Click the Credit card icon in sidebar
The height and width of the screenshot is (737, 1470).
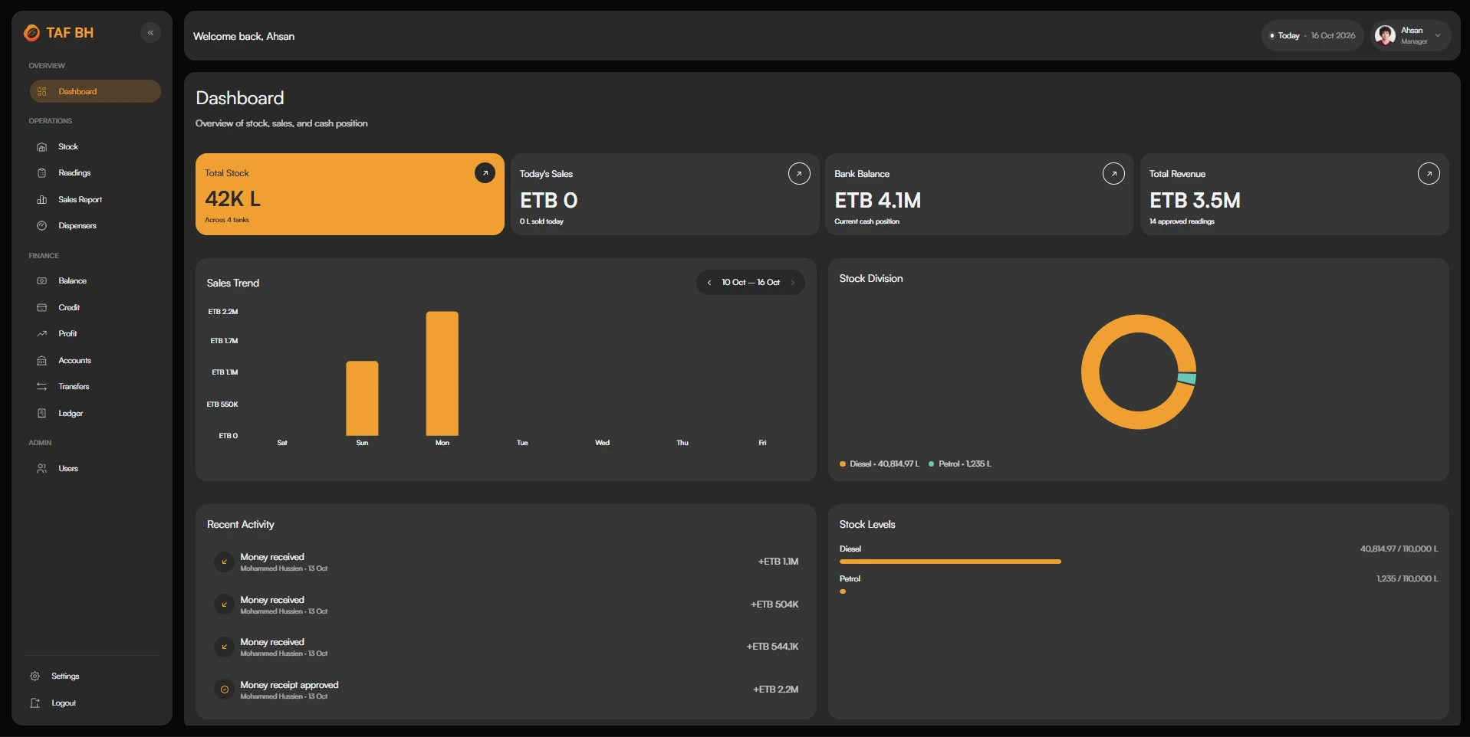pos(42,308)
